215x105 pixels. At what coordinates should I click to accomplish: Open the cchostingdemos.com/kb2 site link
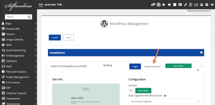coord(69,66)
